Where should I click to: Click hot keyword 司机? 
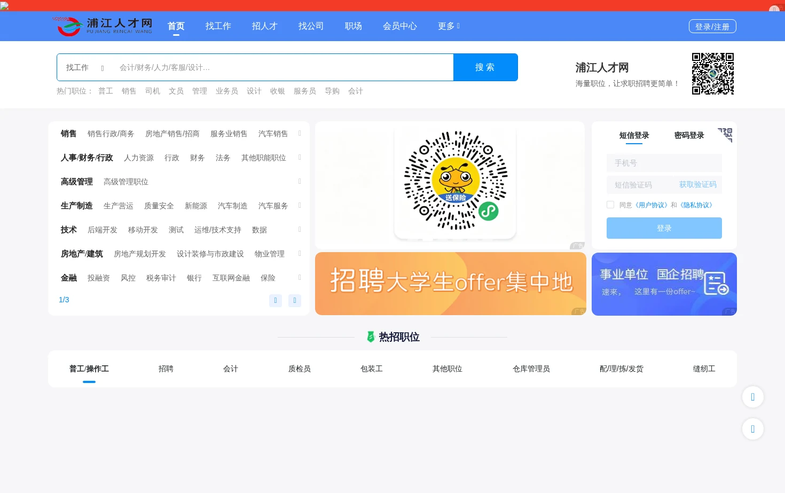pyautogui.click(x=153, y=91)
